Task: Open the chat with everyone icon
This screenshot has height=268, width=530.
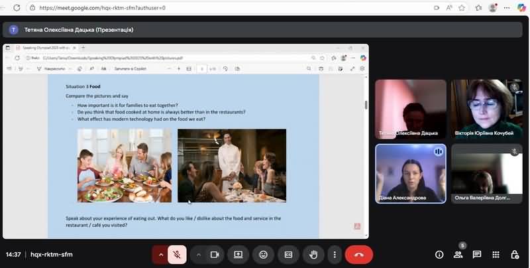Action: point(476,254)
